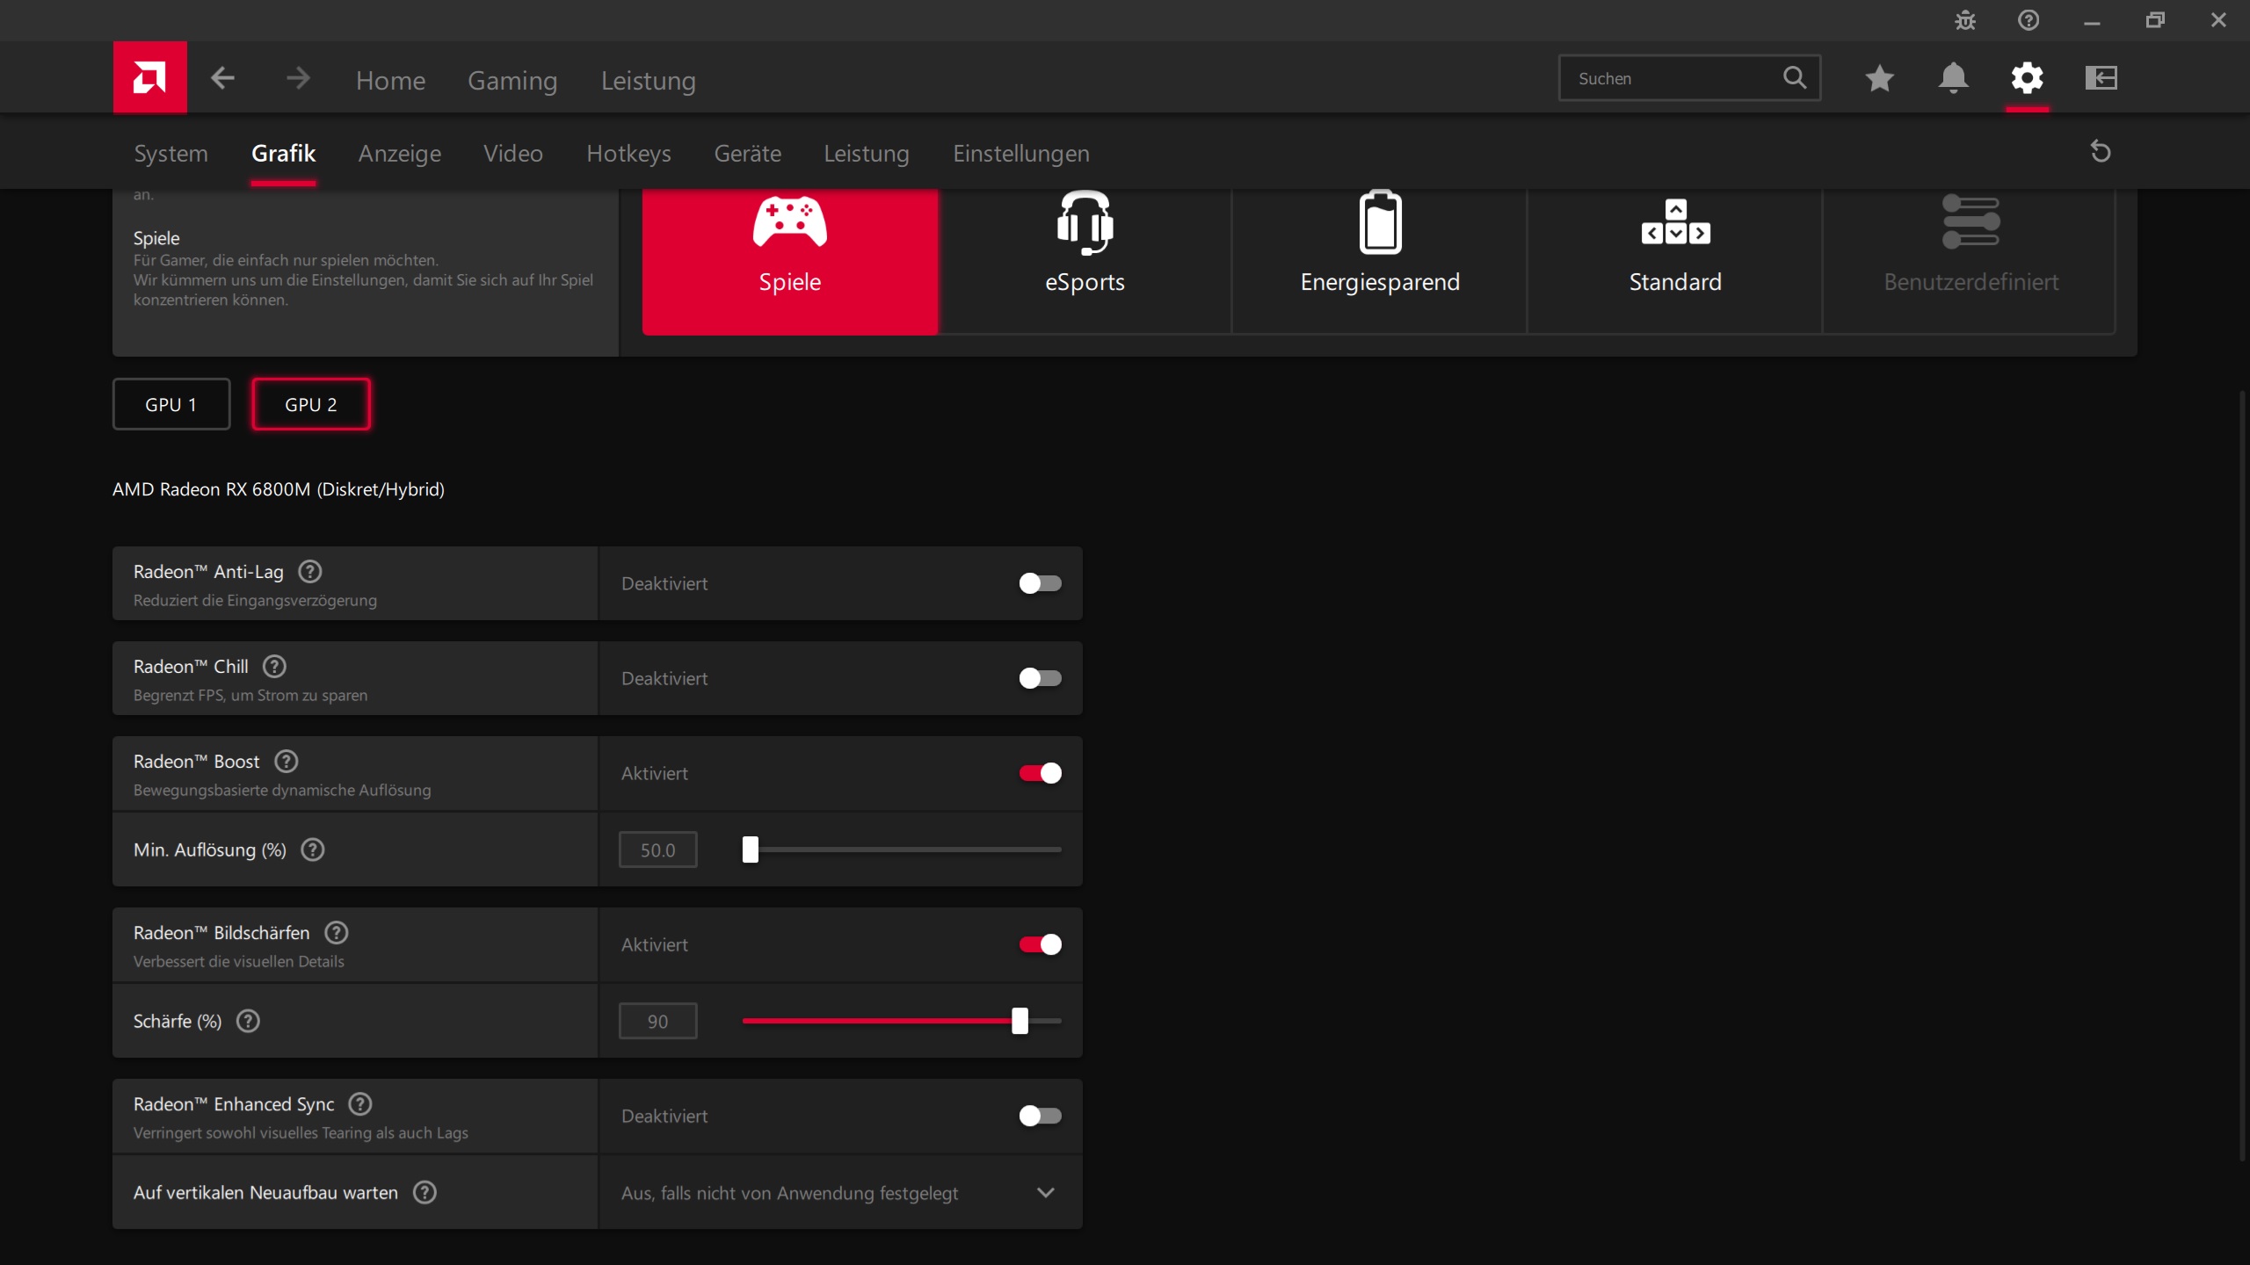Switch to the Anzeige tab
The height and width of the screenshot is (1265, 2250).
point(399,154)
